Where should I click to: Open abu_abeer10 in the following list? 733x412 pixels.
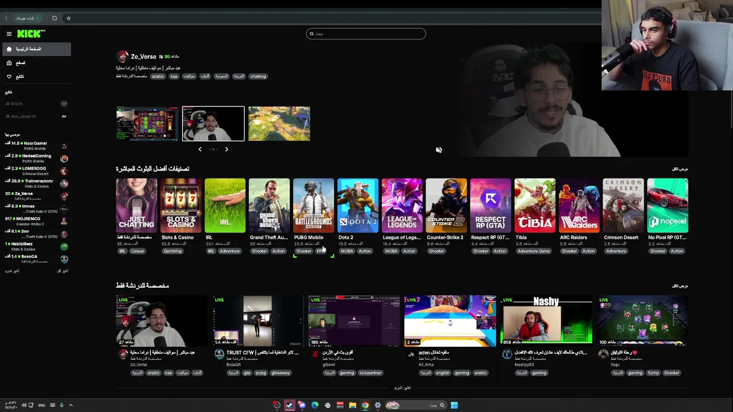[36, 117]
